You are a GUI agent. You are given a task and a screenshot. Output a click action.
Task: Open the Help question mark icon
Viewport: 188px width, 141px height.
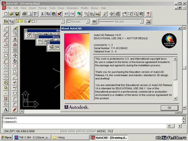click(148, 14)
